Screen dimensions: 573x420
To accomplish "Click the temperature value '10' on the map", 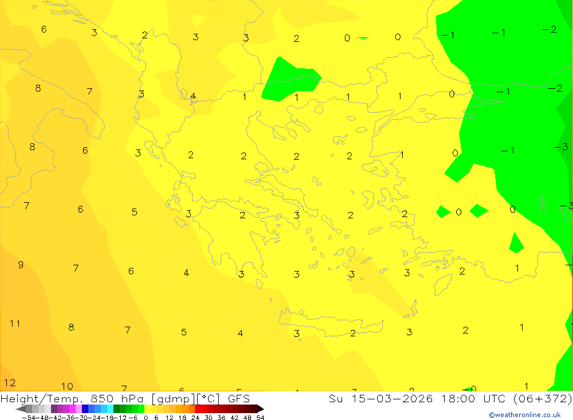I will click(x=67, y=386).
